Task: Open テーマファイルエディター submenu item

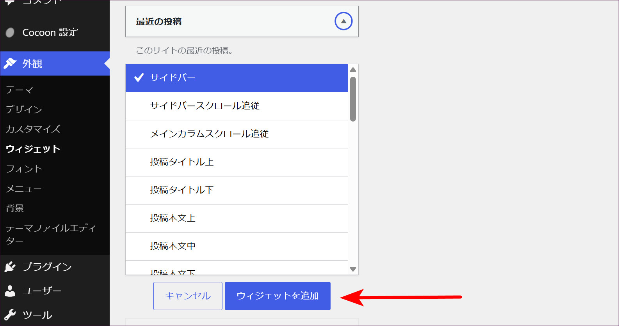Action: 51,234
